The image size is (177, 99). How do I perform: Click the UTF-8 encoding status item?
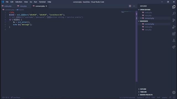147,98
